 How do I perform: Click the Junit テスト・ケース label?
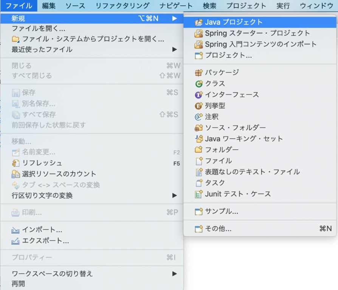click(238, 194)
